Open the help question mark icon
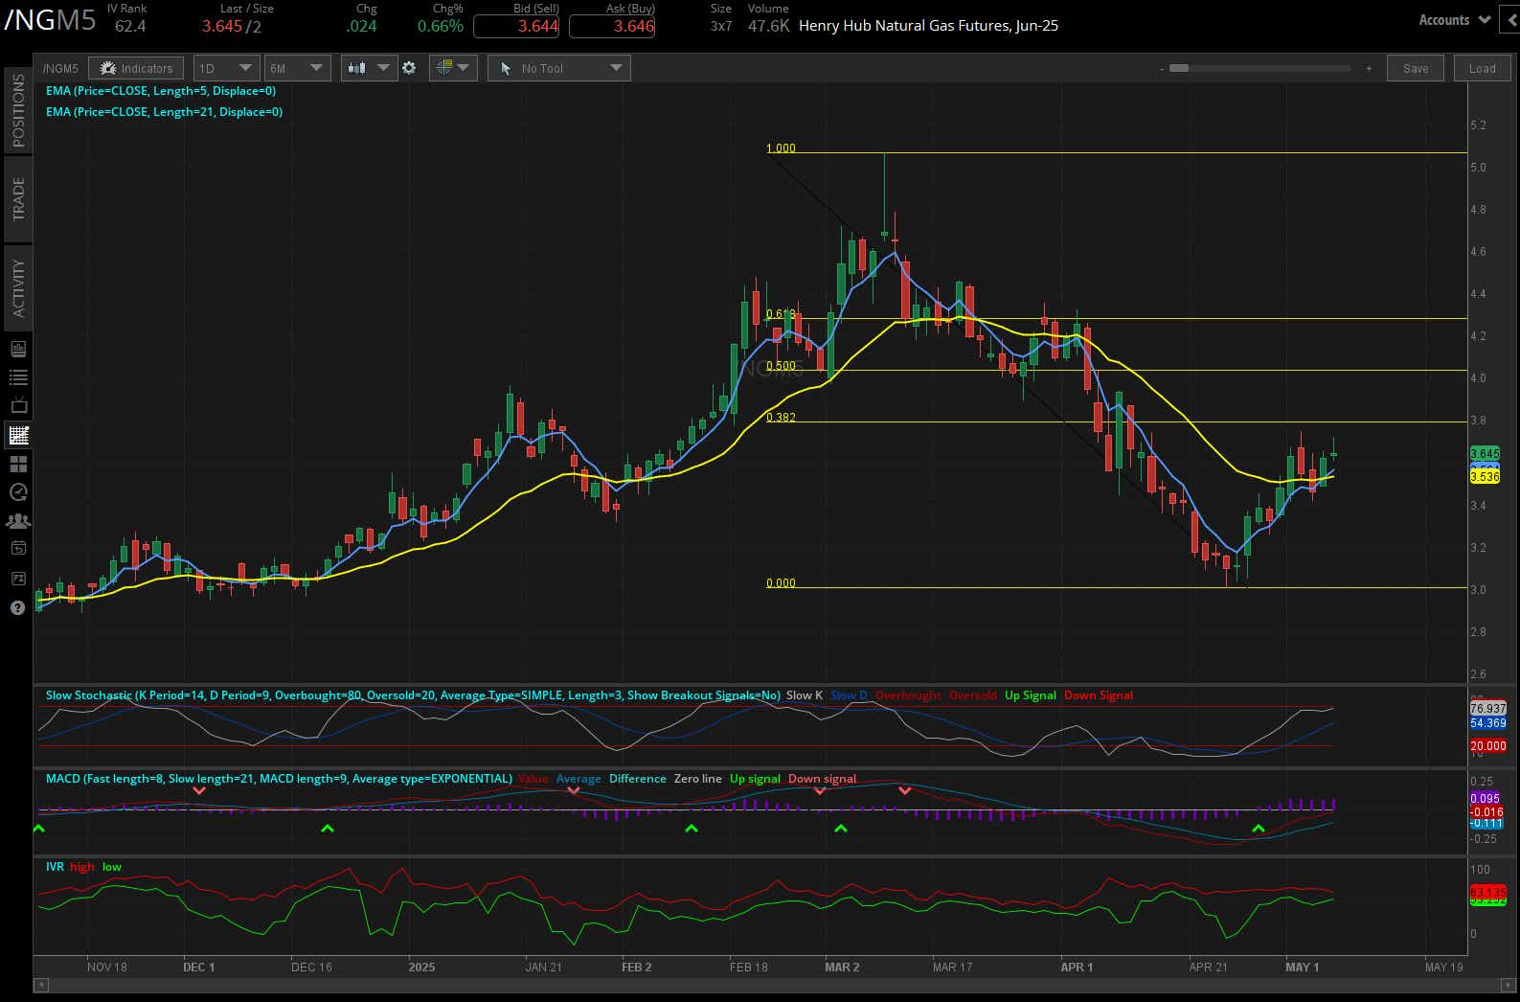The width and height of the screenshot is (1520, 1002). point(17,608)
